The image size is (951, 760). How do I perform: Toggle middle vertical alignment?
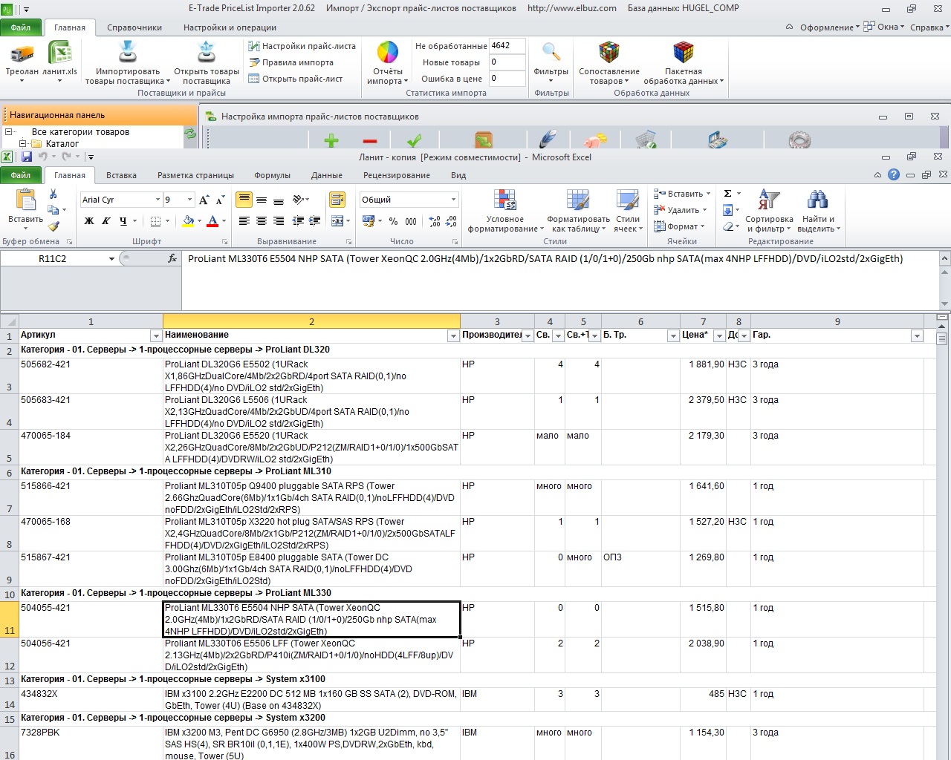tap(261, 200)
